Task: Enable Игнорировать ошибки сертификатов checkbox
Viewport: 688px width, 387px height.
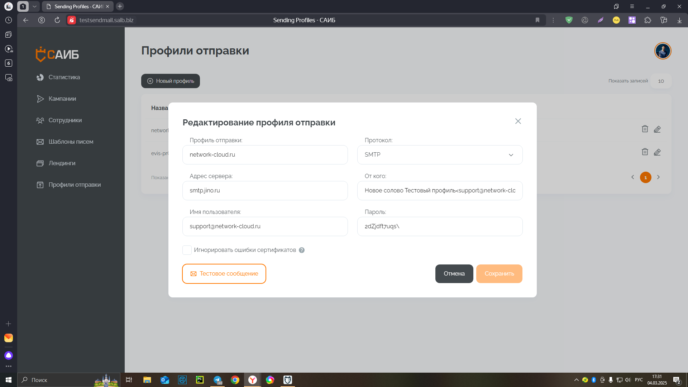Action: pyautogui.click(x=187, y=250)
